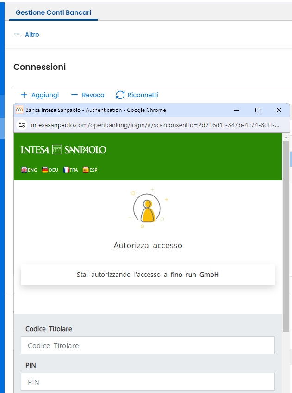Click the 'PIN' field label
Screen dimensions: 292x393
pos(31,365)
